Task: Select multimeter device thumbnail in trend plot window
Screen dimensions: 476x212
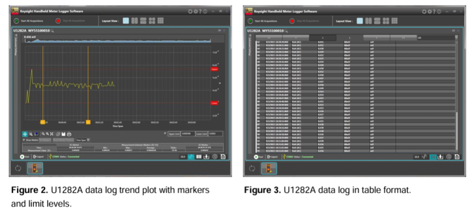Action: 35,168
